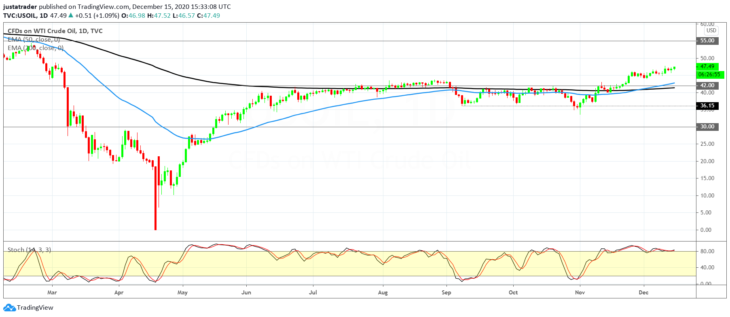Click the Nov label on the time axis
Screen dimensions: 730x317
pos(580,293)
